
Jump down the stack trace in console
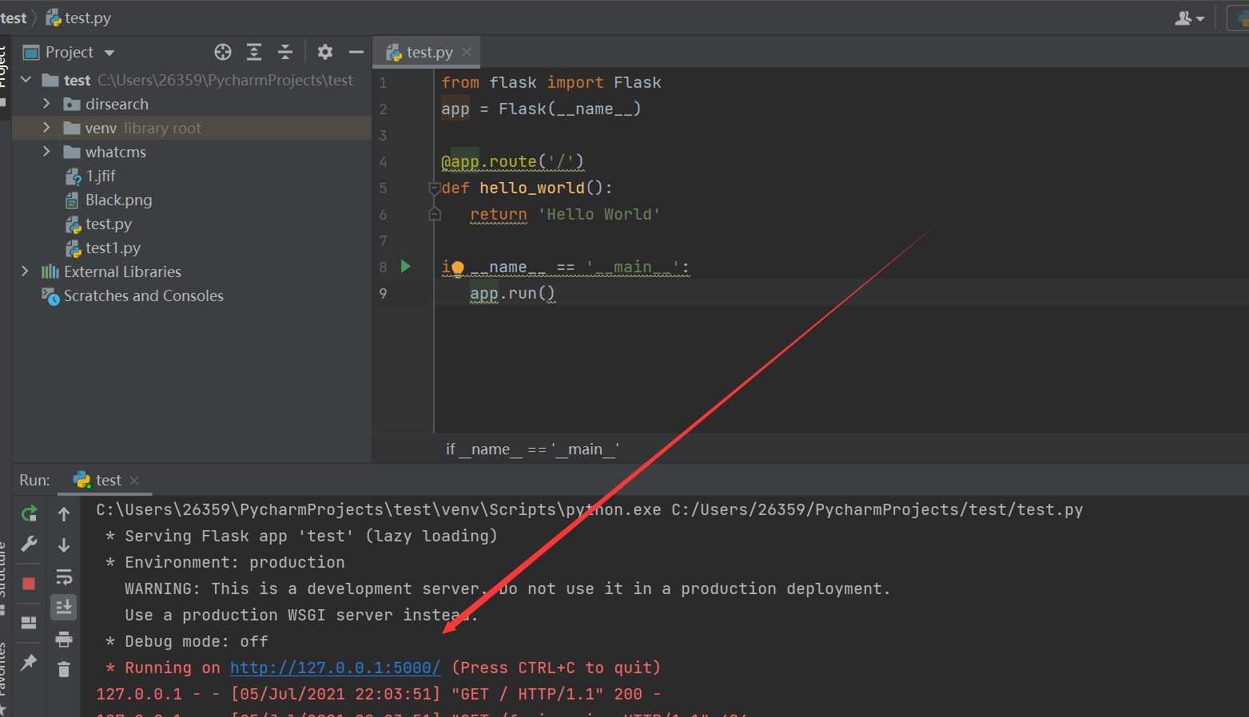click(64, 545)
